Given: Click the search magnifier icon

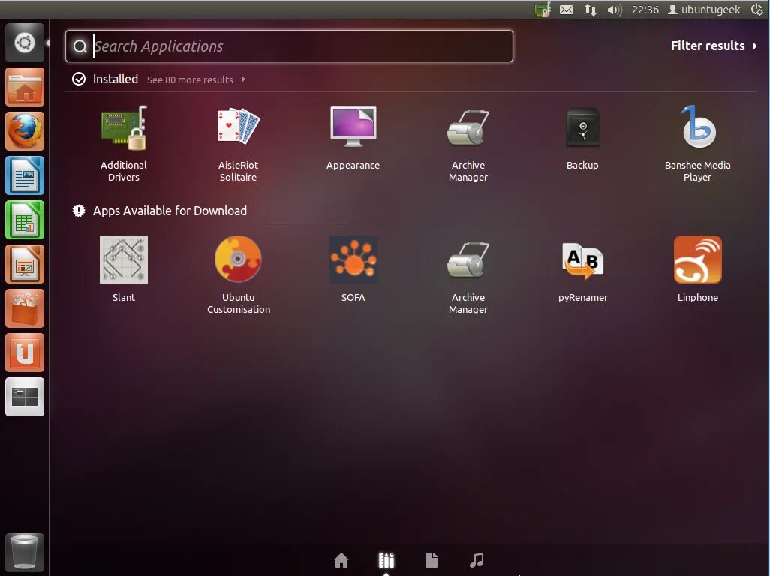Looking at the screenshot, I should pos(80,46).
